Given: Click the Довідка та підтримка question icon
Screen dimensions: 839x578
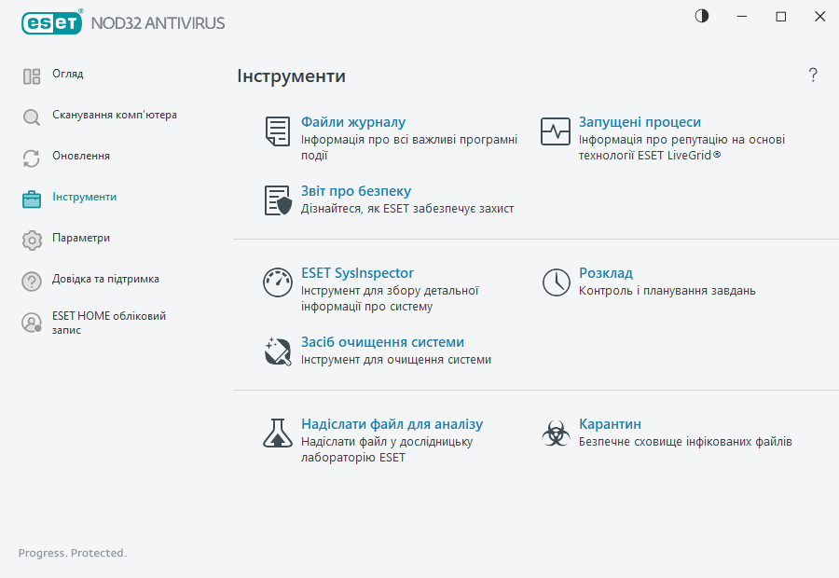Looking at the screenshot, I should [31, 281].
